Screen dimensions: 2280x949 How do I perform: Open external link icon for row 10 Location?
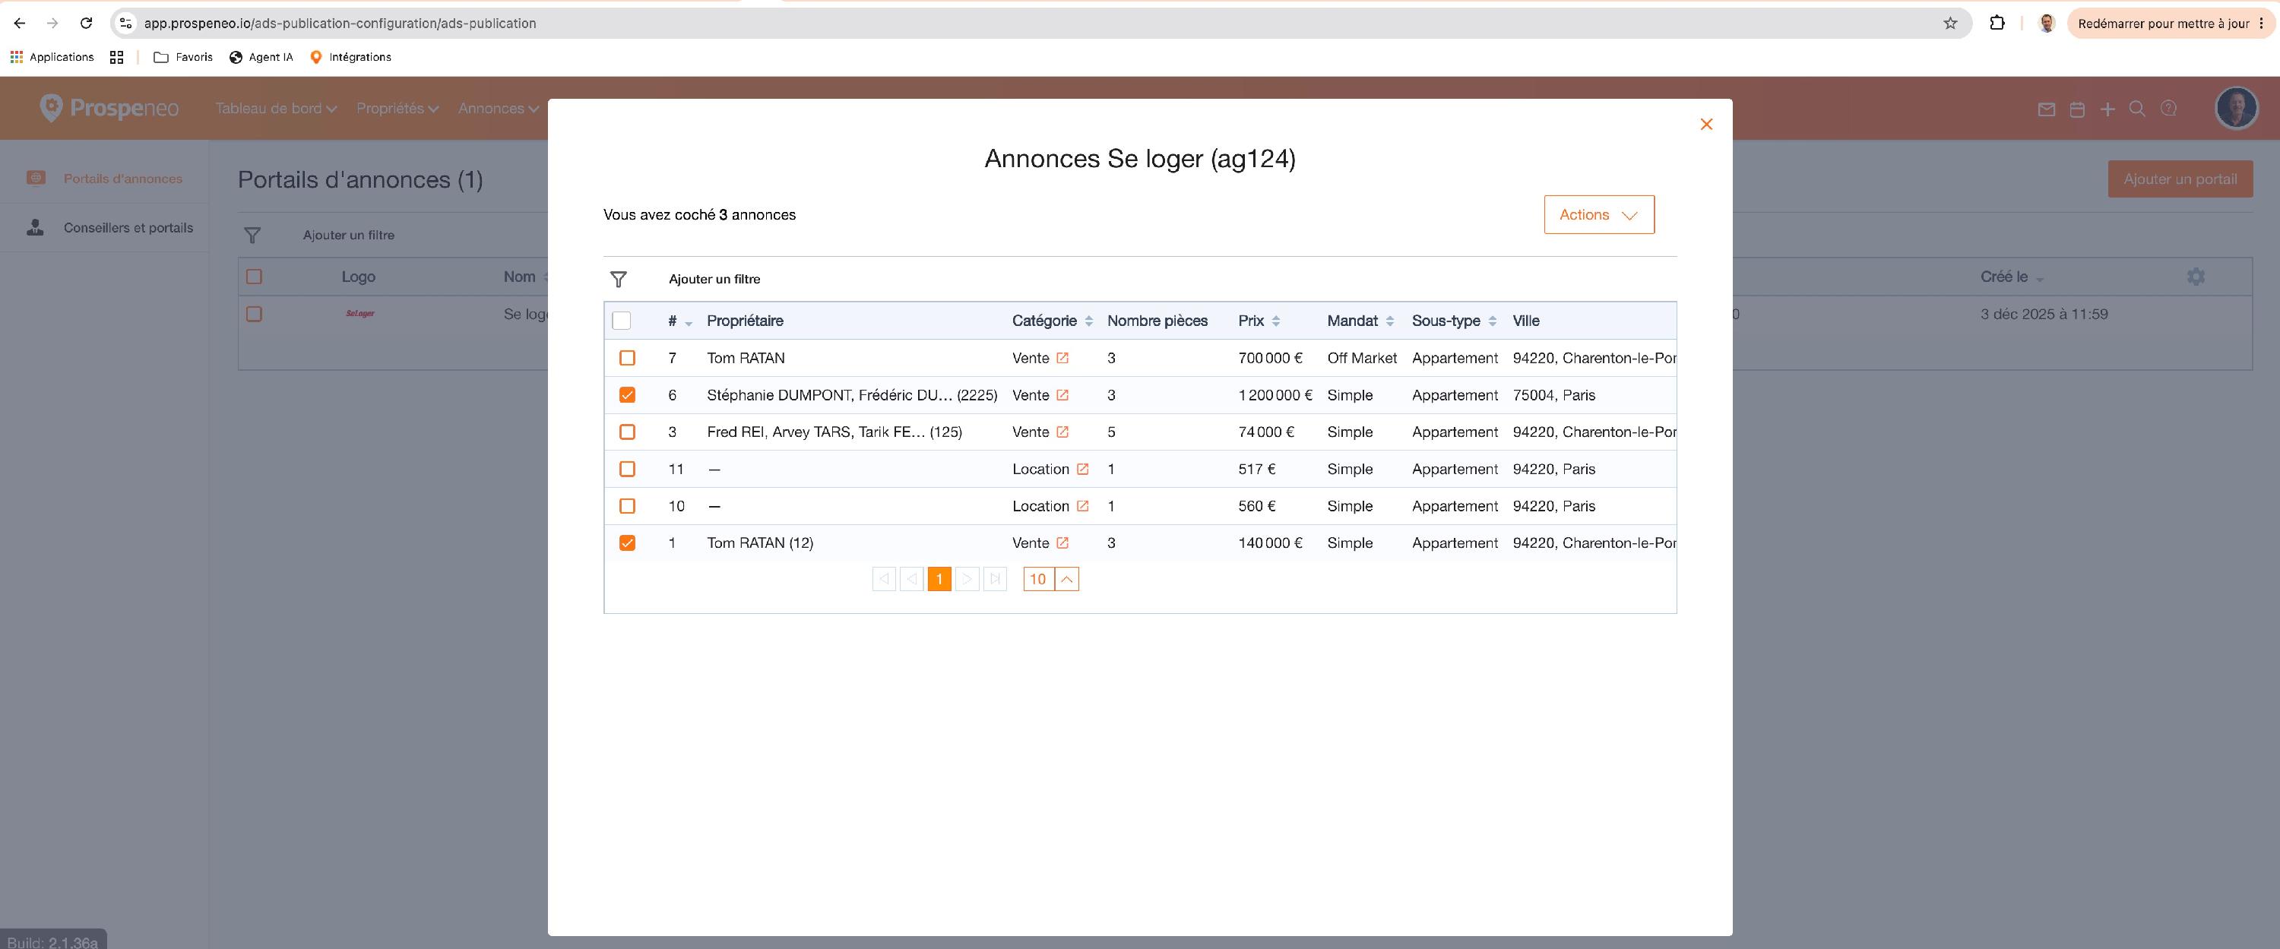pos(1082,506)
